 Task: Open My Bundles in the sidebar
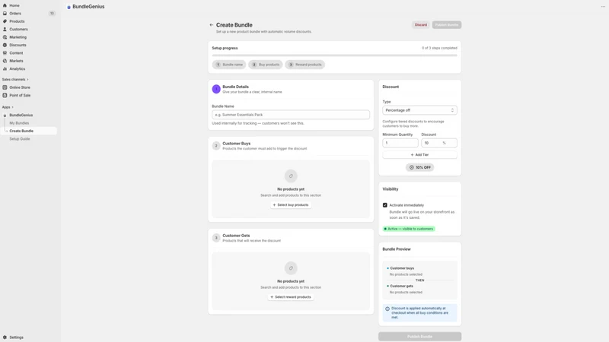click(19, 123)
